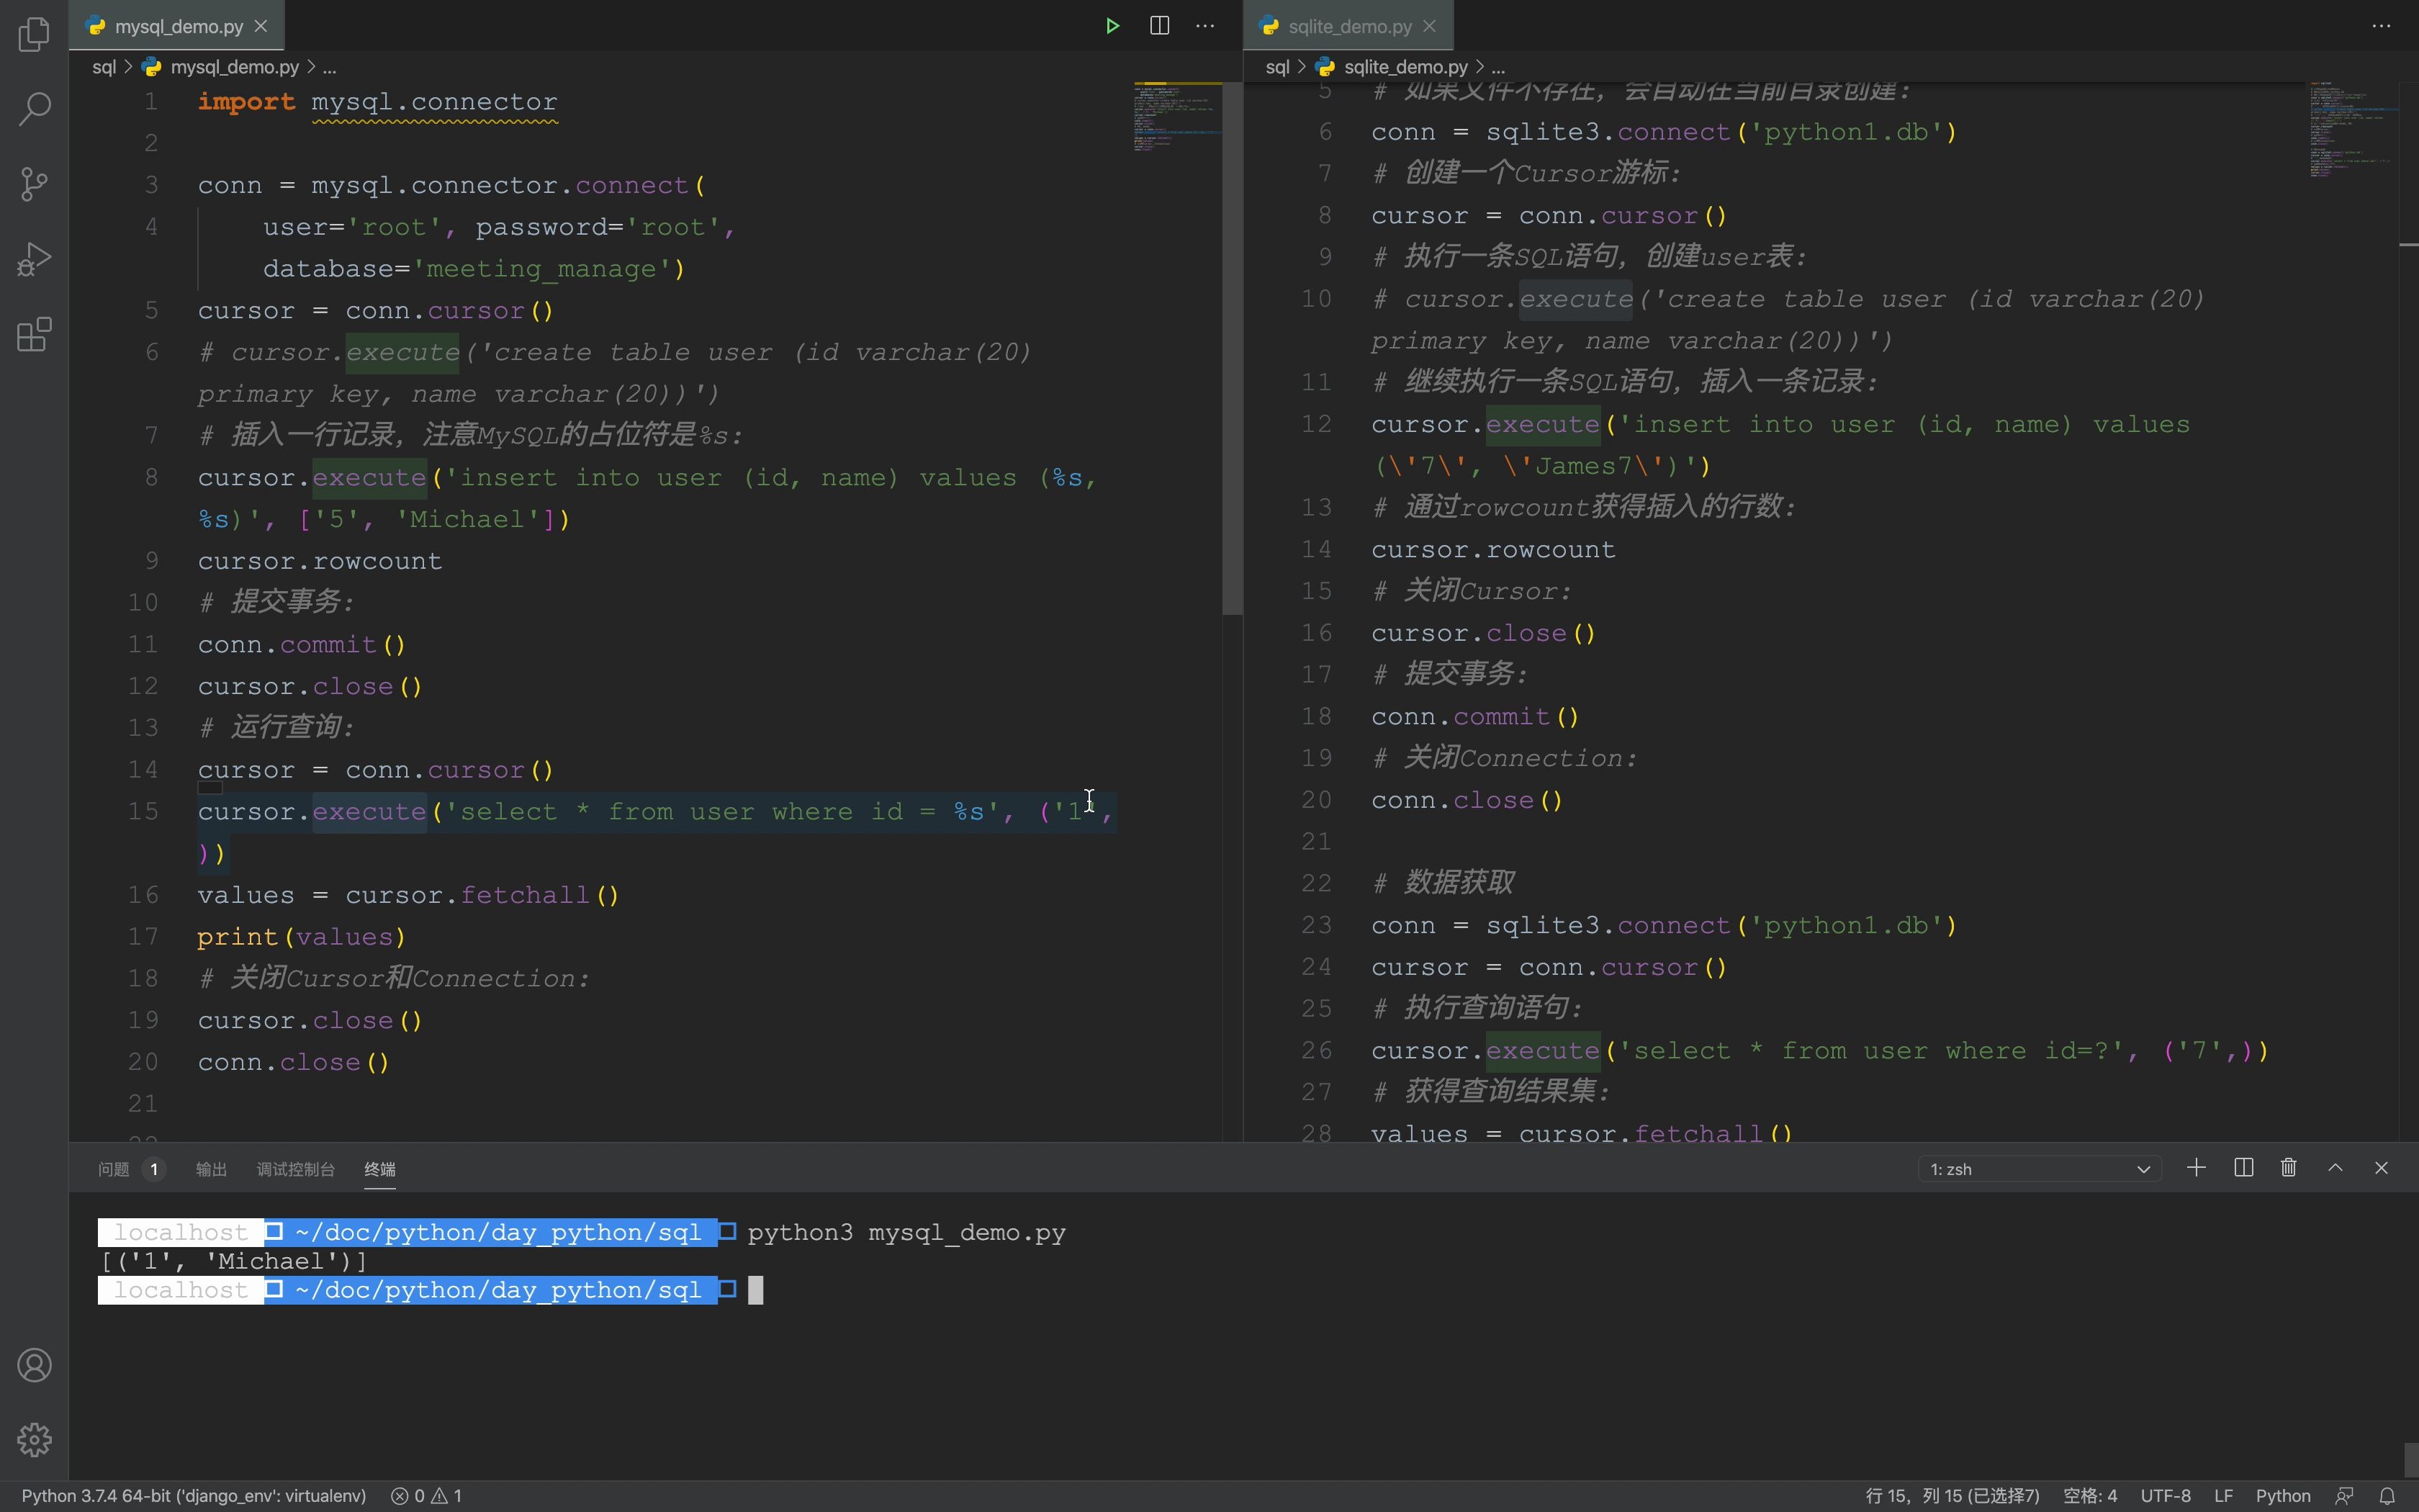Open the '1: zsh' terminal selector
The width and height of the screenshot is (2419, 1512).
point(2039,1167)
